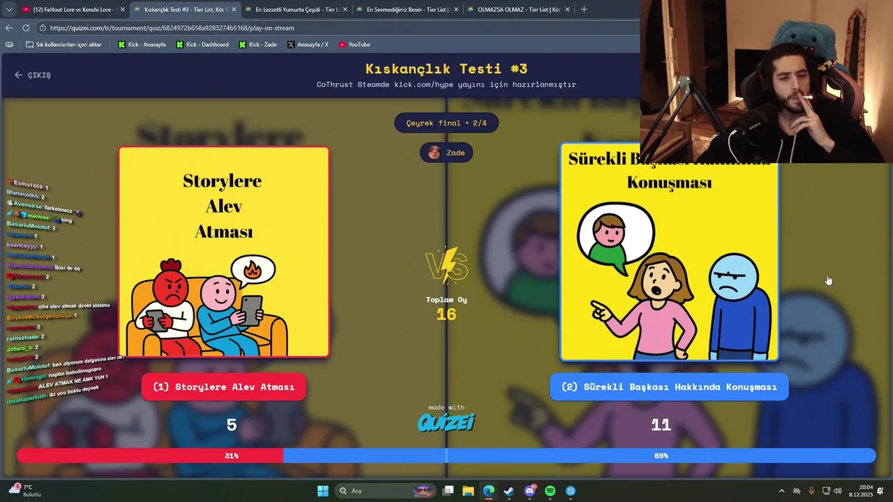This screenshot has height=502, width=893.
Task: Open Anasayfa / X bookmark
Action: (x=308, y=45)
